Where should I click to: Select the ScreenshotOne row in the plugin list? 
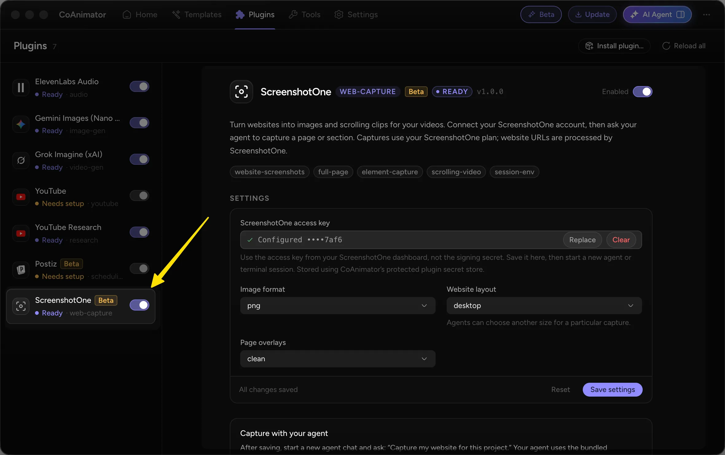click(81, 306)
